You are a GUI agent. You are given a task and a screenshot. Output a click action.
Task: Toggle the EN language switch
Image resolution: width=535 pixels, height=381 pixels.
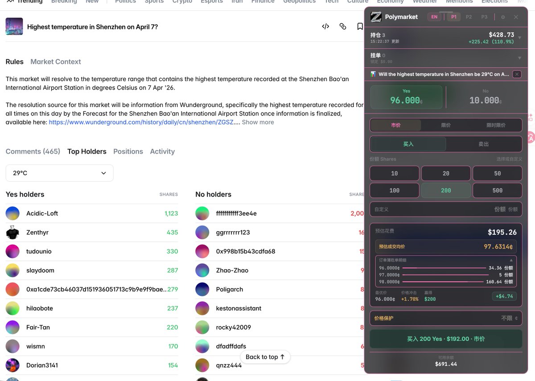(434, 17)
